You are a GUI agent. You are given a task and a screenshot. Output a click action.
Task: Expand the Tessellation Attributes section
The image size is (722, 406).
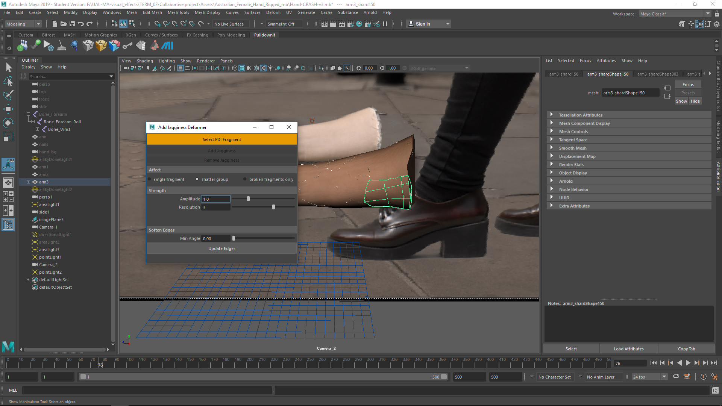552,115
